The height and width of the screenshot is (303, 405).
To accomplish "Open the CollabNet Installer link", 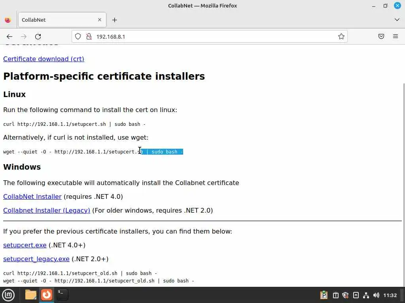I will click(x=32, y=196).
